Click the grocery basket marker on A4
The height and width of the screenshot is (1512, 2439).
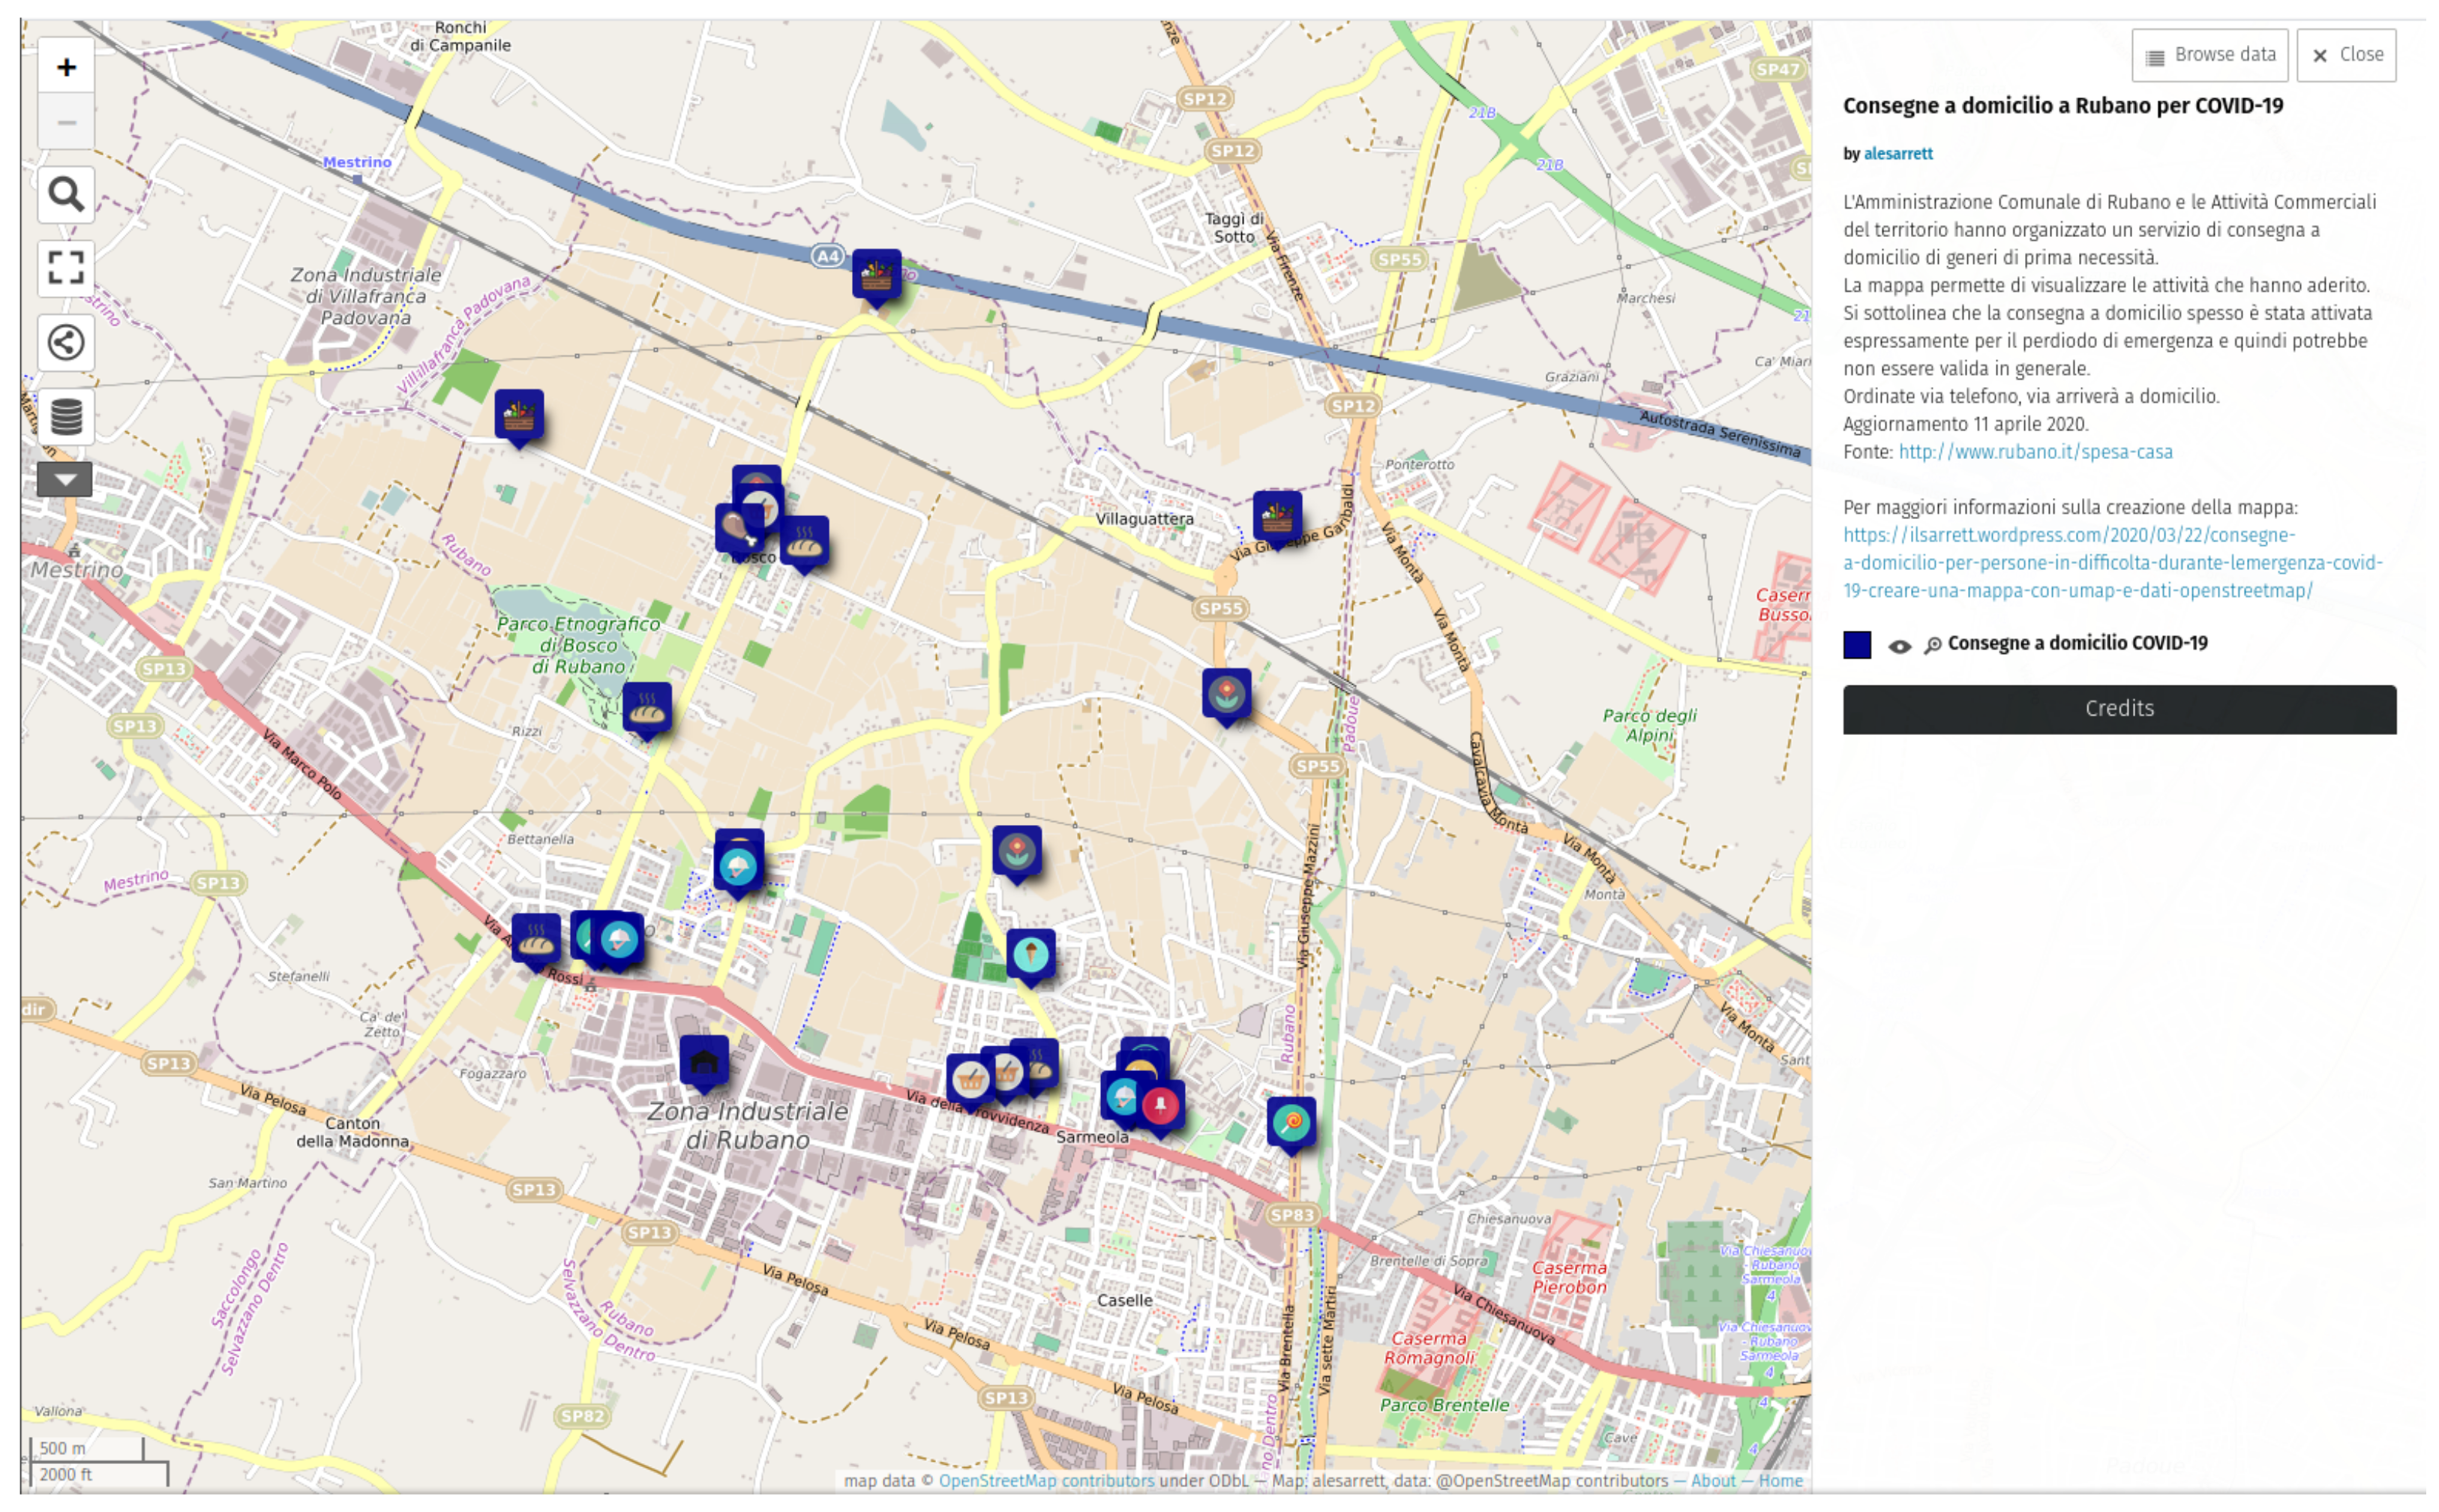click(x=876, y=273)
